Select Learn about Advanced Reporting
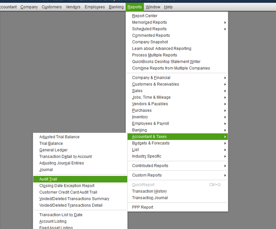This screenshot has width=276, height=229. [178, 48]
